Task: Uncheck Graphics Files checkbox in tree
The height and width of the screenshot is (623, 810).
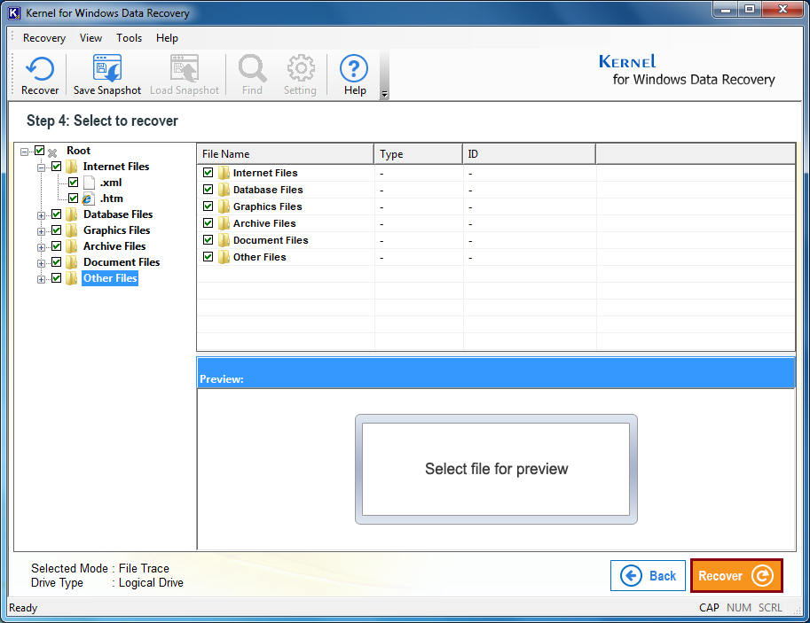Action: click(x=56, y=230)
